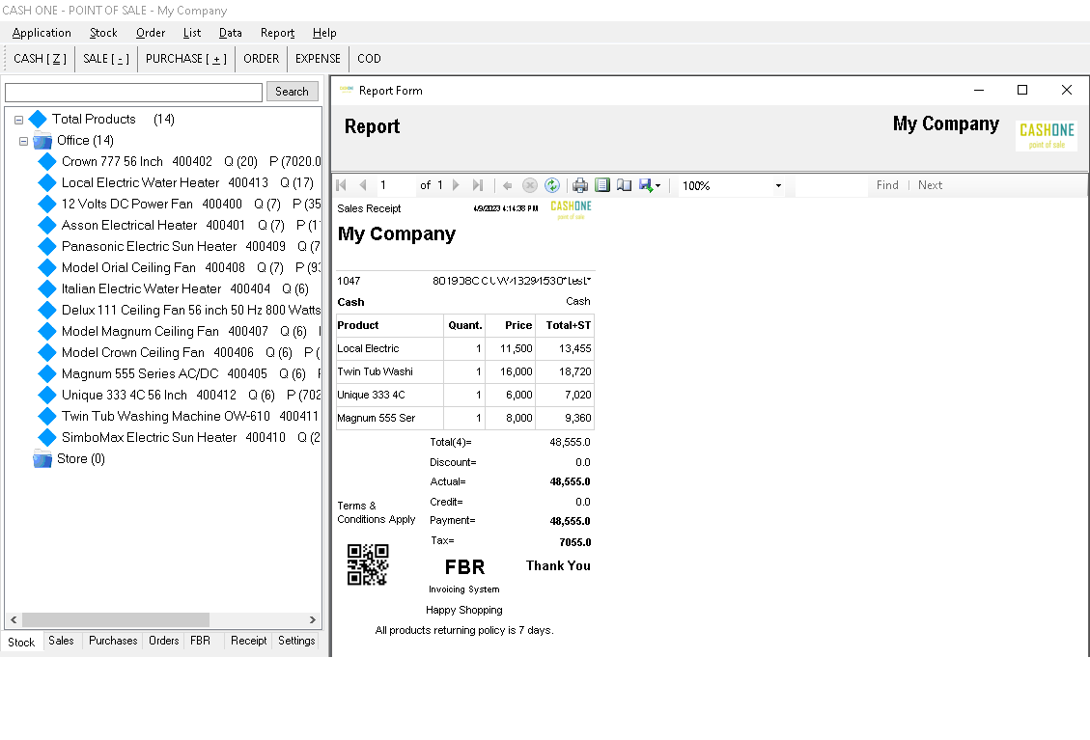
Task: Select Panasonic Electric Sun Heater item
Action: coord(191,247)
